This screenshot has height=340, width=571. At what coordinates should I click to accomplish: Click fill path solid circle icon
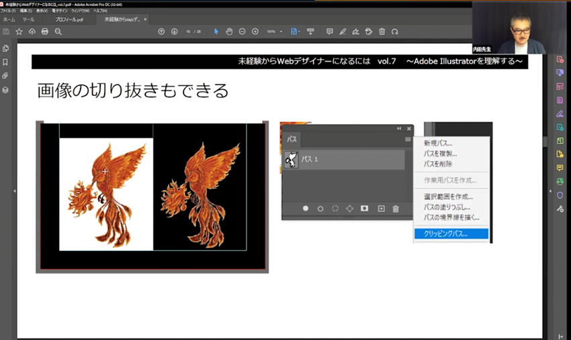point(306,209)
